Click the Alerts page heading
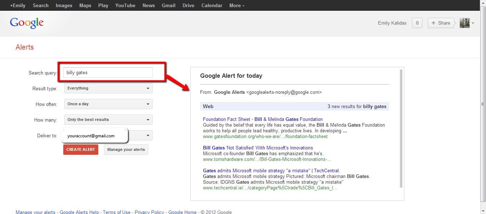Viewport: 486px width, 214px height. coord(25,47)
